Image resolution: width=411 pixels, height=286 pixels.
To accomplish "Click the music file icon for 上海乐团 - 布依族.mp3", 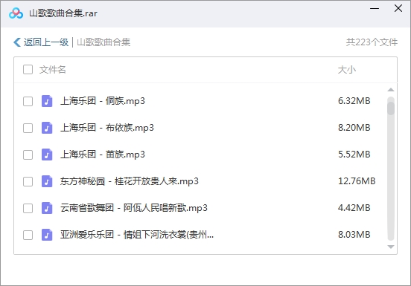I will (47, 128).
